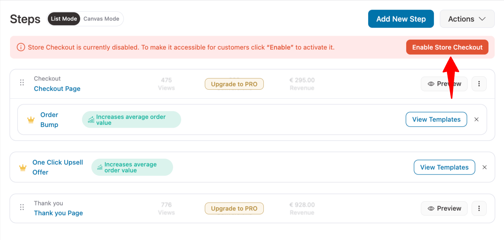Click the crown icon beside Order Bump
Image resolution: width=504 pixels, height=240 pixels.
point(31,120)
